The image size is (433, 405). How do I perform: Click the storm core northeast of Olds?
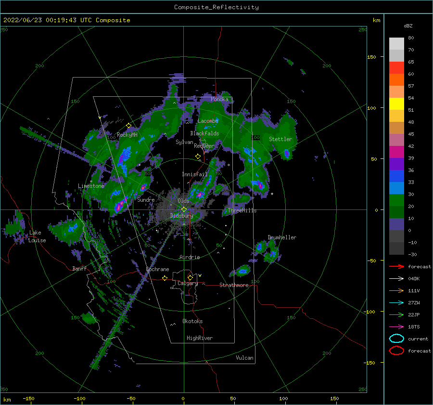coord(200,195)
